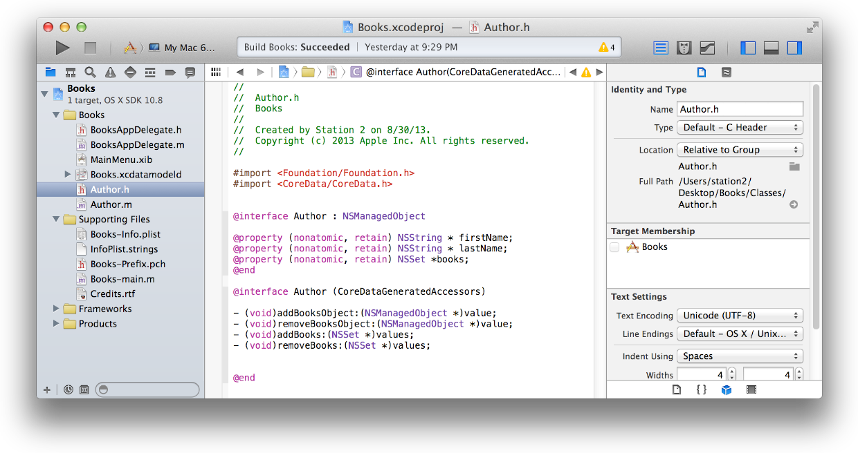Select Author.m in the file navigator
This screenshot has height=453, width=858.
pyautogui.click(x=111, y=204)
